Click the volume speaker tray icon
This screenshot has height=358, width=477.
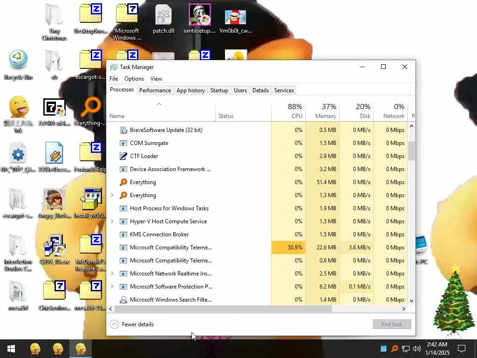tap(417, 349)
